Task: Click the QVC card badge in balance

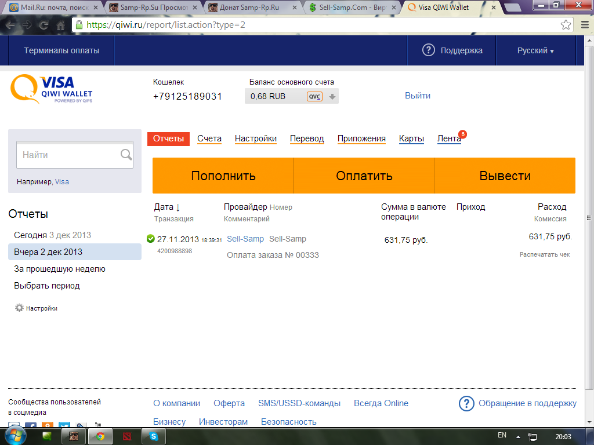Action: (314, 97)
